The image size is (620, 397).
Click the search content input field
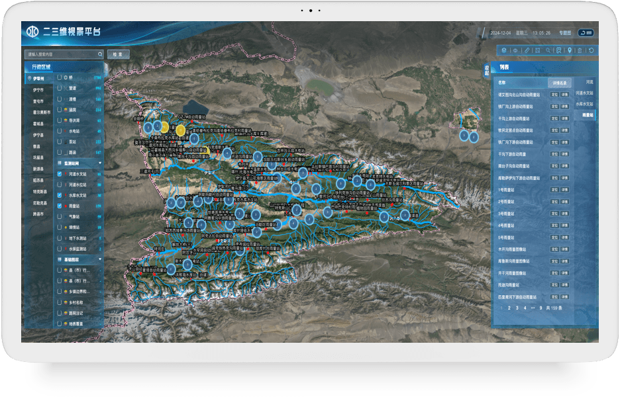click(64, 54)
